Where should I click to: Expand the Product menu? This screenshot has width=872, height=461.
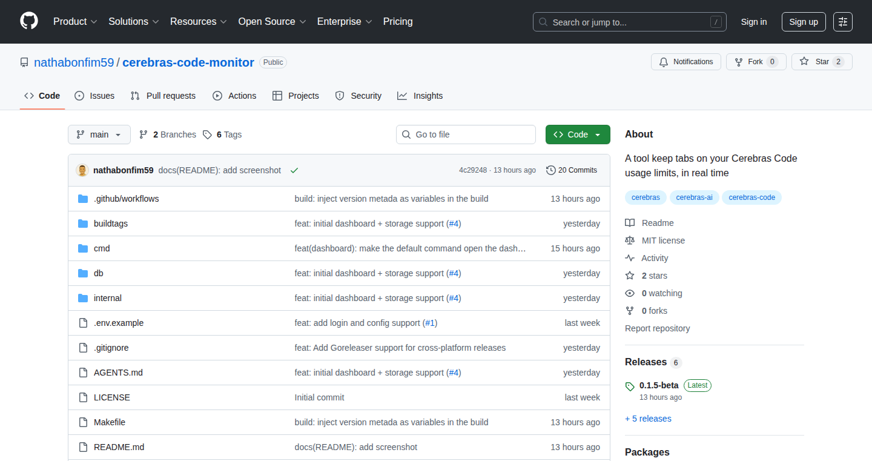coord(75,22)
